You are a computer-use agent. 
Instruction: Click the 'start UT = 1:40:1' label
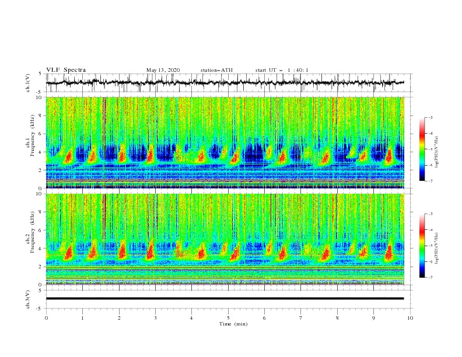point(282,70)
